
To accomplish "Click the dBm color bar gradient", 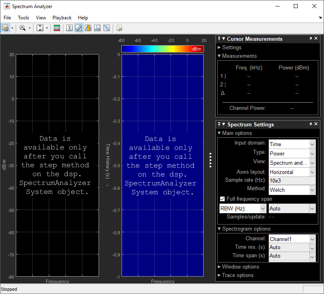I will pyautogui.click(x=162, y=49).
